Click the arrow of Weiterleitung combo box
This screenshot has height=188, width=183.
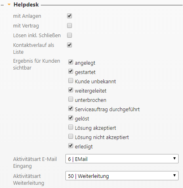(x=175, y=175)
